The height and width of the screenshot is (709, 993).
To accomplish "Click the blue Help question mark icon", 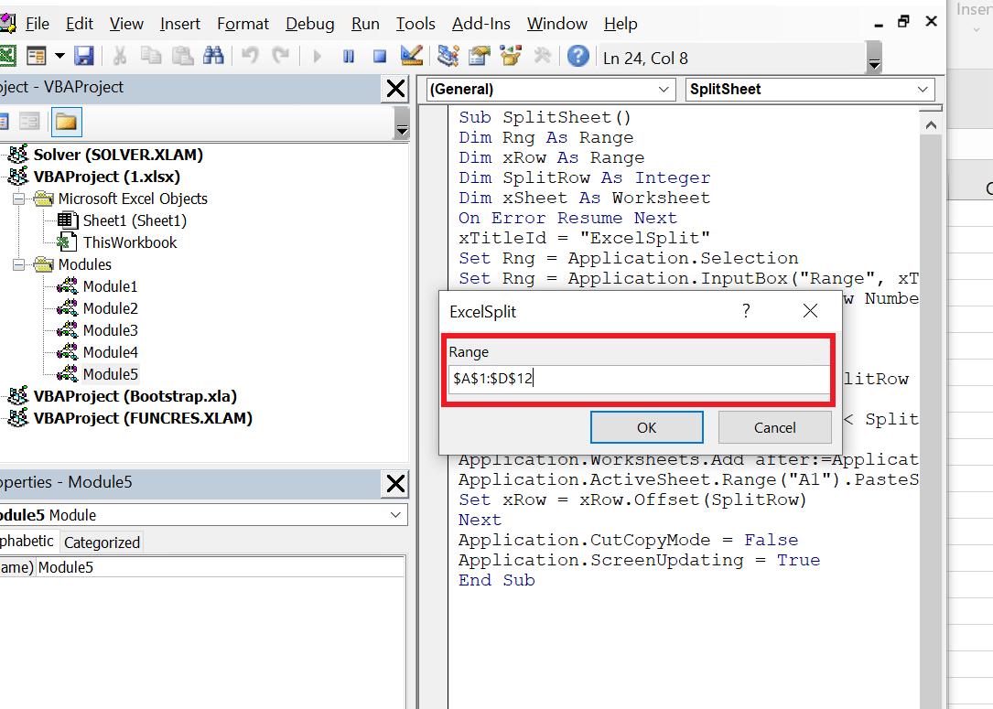I will point(577,57).
